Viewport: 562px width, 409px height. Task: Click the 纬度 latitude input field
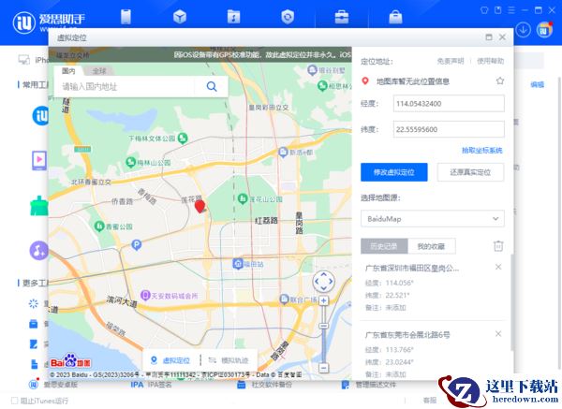(x=449, y=129)
